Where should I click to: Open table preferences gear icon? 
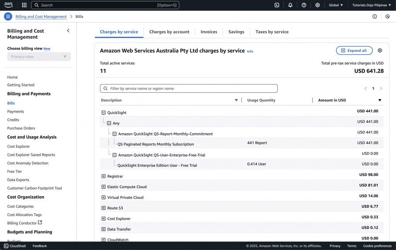380,51
